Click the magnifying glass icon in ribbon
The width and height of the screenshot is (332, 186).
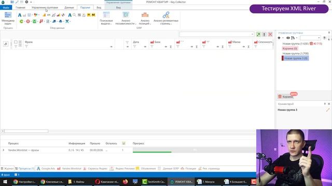pos(74,15)
